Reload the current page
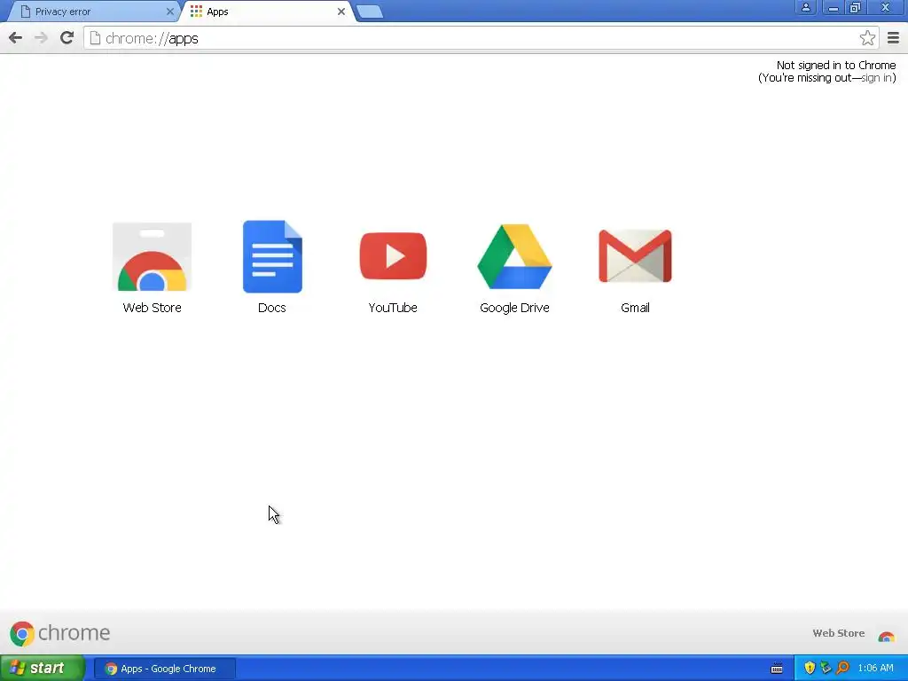Image resolution: width=908 pixels, height=681 pixels. pyautogui.click(x=67, y=38)
